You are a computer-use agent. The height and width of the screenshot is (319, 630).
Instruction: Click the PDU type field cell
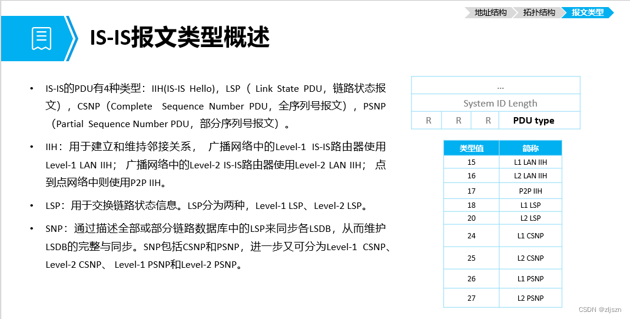pyautogui.click(x=539, y=121)
